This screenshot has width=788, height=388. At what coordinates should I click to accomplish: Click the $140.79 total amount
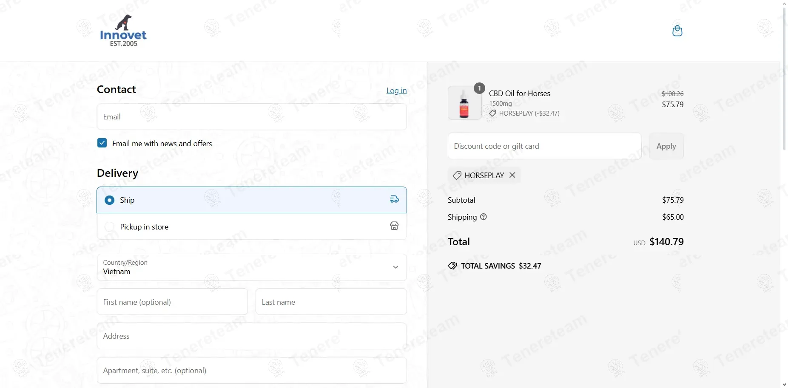pyautogui.click(x=667, y=242)
